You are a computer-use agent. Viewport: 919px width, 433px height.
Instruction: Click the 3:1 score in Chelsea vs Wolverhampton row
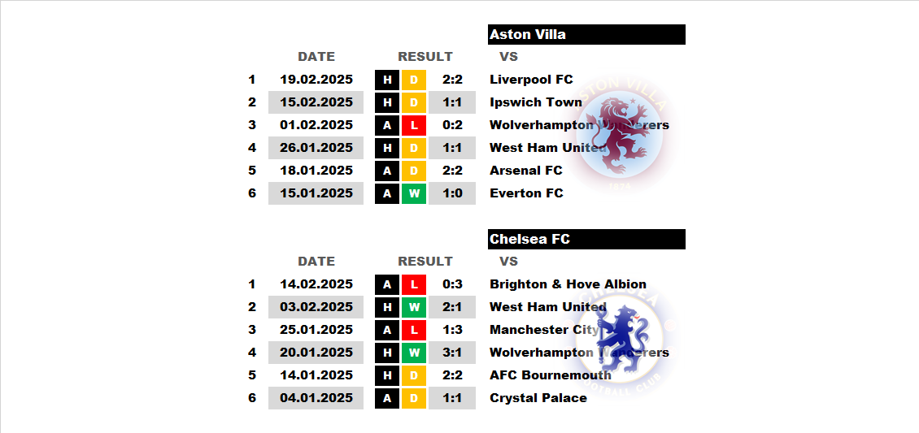pyautogui.click(x=452, y=353)
